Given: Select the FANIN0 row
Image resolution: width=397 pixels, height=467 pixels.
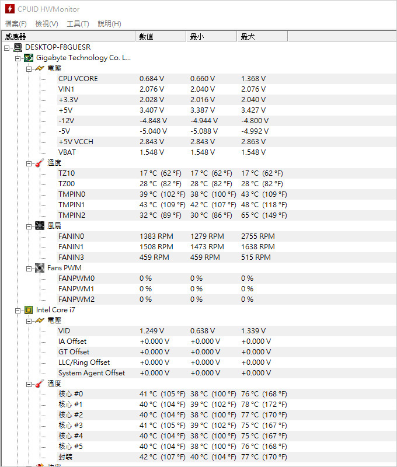Looking at the screenshot, I should (227, 236).
